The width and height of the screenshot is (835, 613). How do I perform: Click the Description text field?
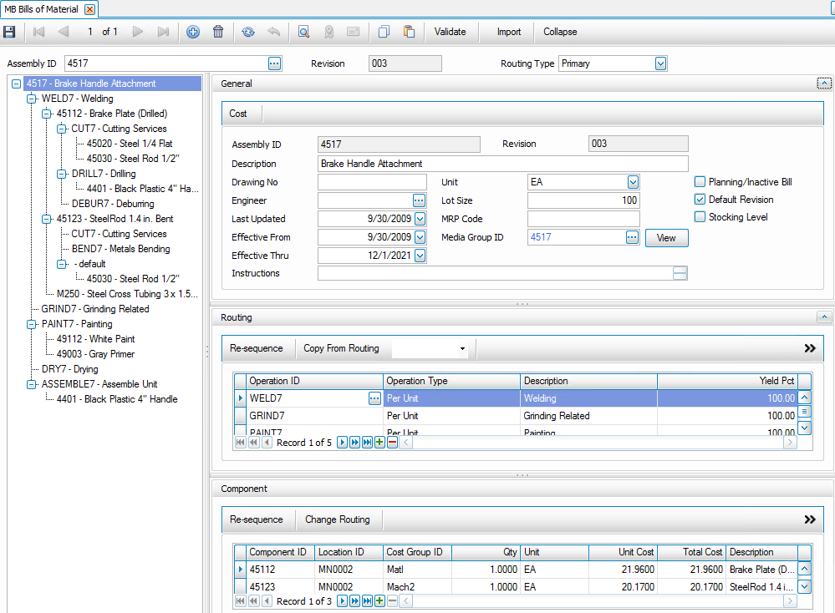click(502, 164)
